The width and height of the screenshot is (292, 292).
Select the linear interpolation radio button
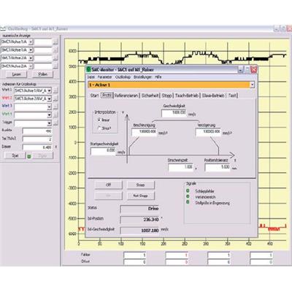(x=99, y=120)
